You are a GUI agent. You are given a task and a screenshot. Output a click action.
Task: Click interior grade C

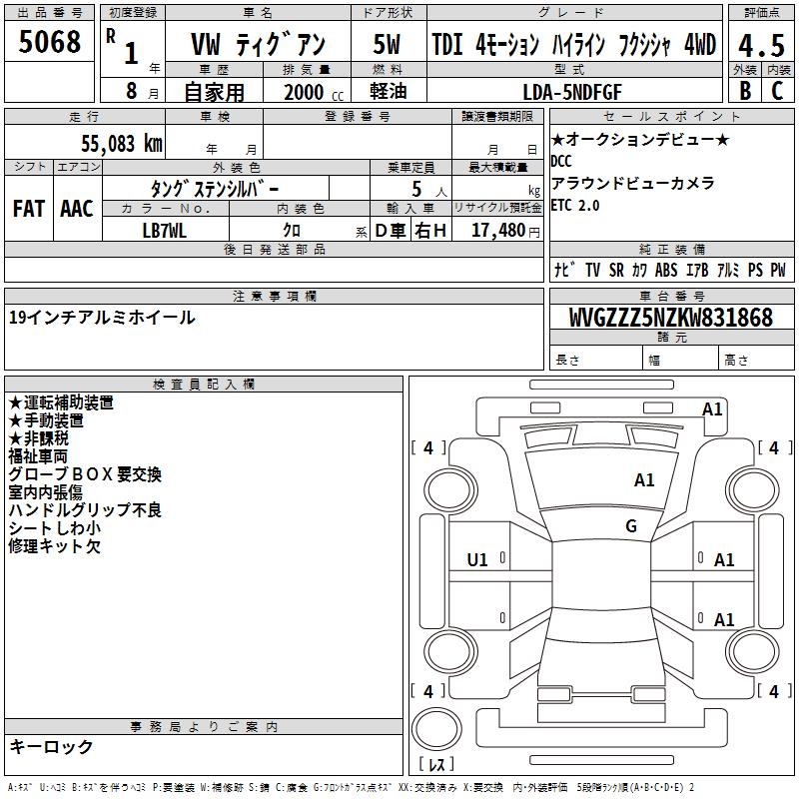(x=777, y=91)
